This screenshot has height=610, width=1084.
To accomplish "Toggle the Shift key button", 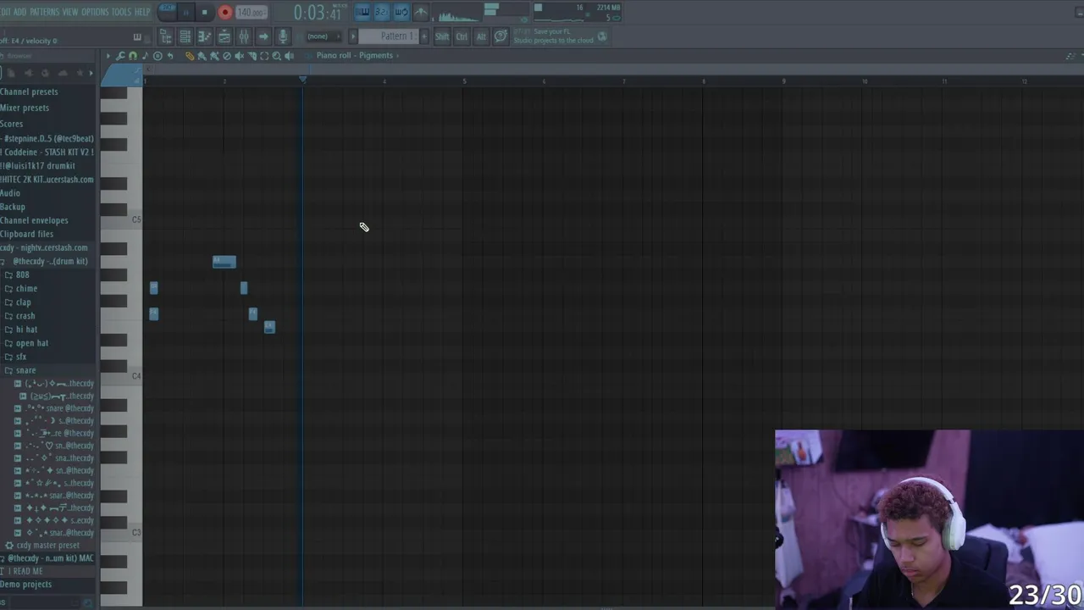I will tap(442, 36).
